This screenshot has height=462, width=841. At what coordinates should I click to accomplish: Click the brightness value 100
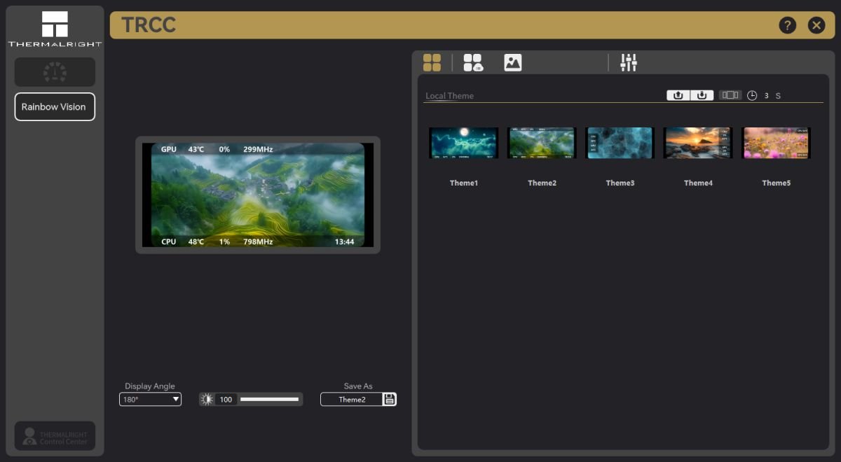pos(226,400)
